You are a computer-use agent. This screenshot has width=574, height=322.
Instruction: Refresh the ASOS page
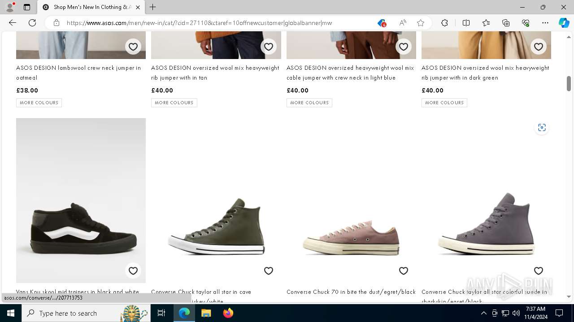32,23
